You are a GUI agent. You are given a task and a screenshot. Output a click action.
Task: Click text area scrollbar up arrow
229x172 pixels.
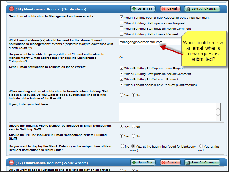tap(218, 109)
